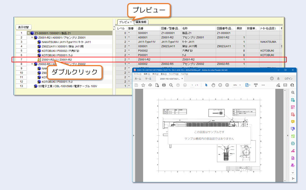The height and width of the screenshot is (190, 306).
Task: Open find text magnifier in Acrobat toolbar
Action: (171, 85)
